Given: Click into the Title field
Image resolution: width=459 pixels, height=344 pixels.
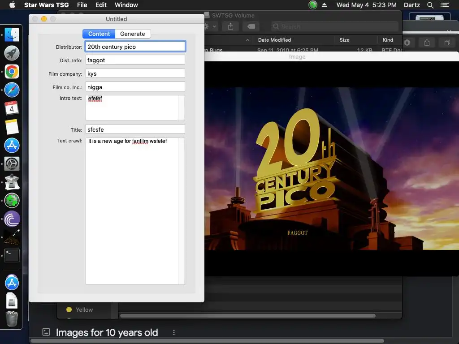Looking at the screenshot, I should point(135,129).
